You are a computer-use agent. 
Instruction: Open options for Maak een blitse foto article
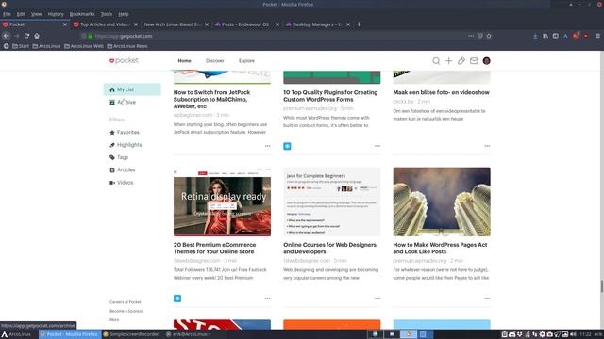pyautogui.click(x=487, y=146)
